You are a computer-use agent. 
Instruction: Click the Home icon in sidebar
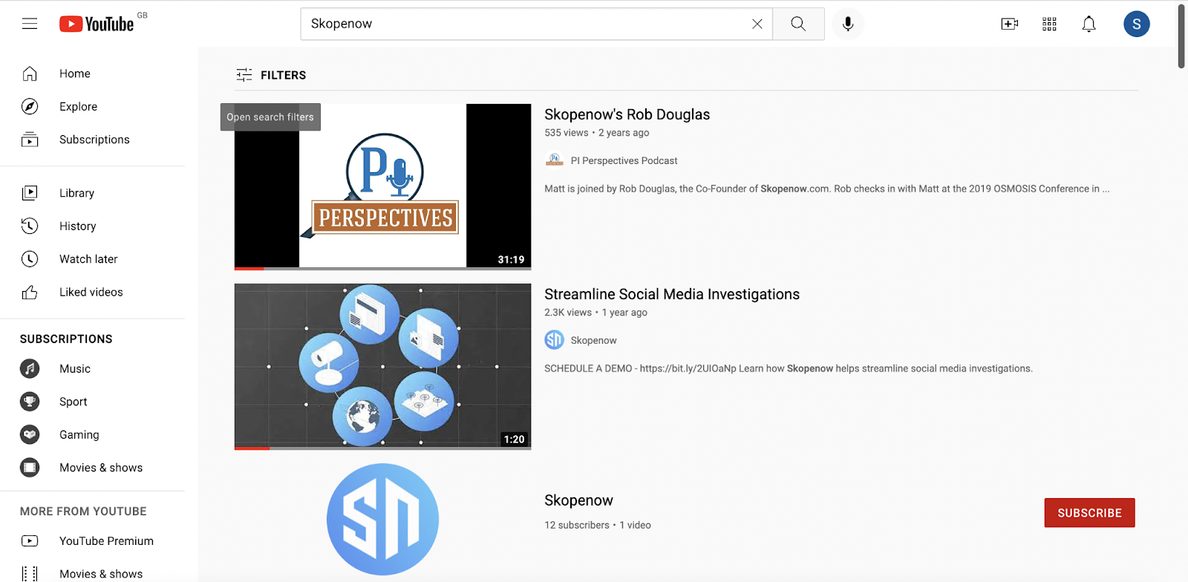(30, 73)
